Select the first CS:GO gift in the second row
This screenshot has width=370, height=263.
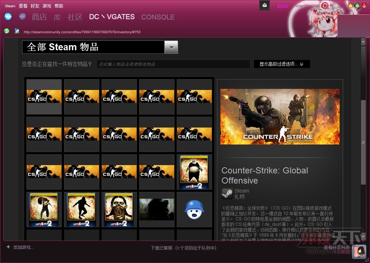click(x=44, y=134)
